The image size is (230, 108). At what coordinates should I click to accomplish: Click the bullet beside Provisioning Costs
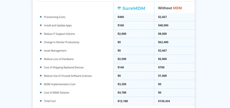(x=41, y=17)
